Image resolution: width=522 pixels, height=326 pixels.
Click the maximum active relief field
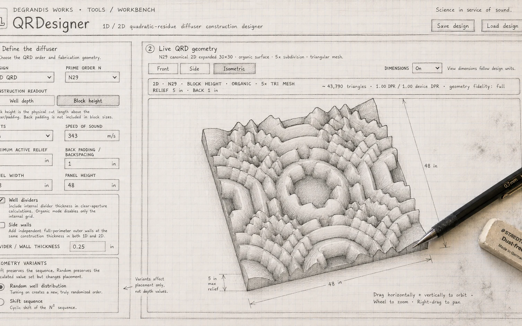point(26,160)
